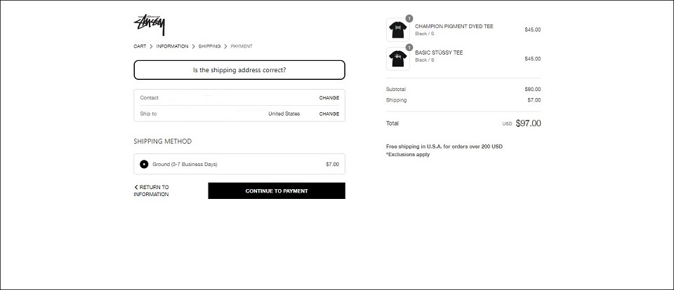Viewport: 674px width, 290px height.
Task: Select Shipping breadcrumb step
Action: pyautogui.click(x=209, y=46)
